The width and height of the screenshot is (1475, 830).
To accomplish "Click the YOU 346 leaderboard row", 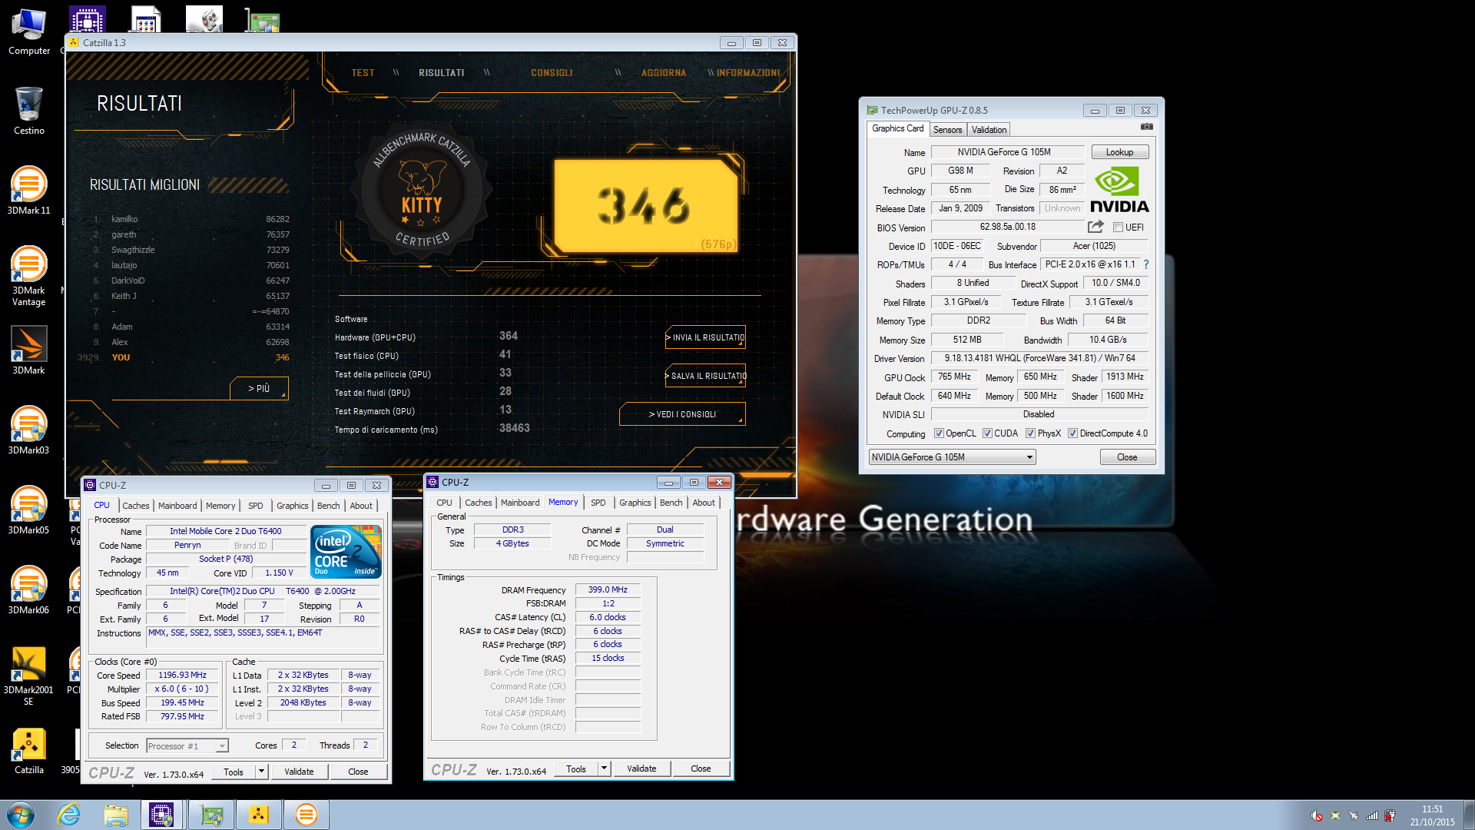I will click(x=184, y=357).
